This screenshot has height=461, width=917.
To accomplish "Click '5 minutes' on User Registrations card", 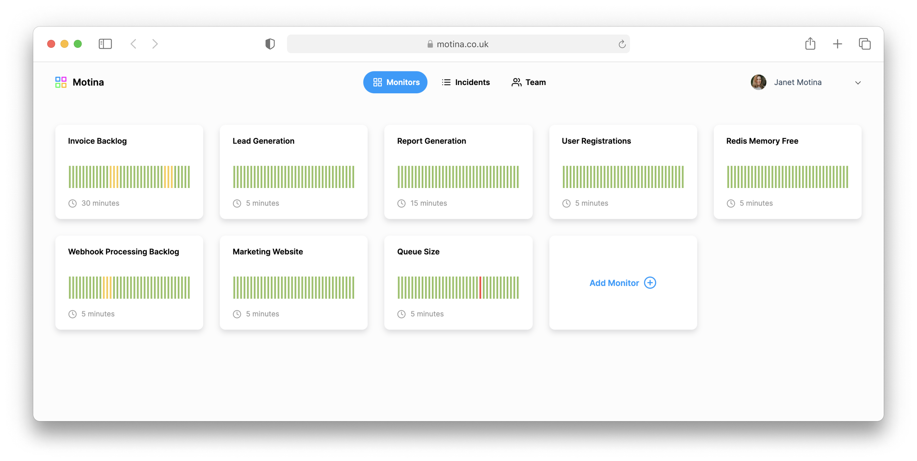I will click(592, 203).
